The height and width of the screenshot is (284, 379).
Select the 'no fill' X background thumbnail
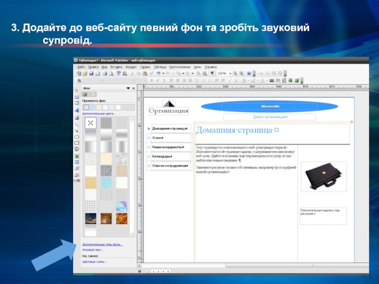point(90,123)
